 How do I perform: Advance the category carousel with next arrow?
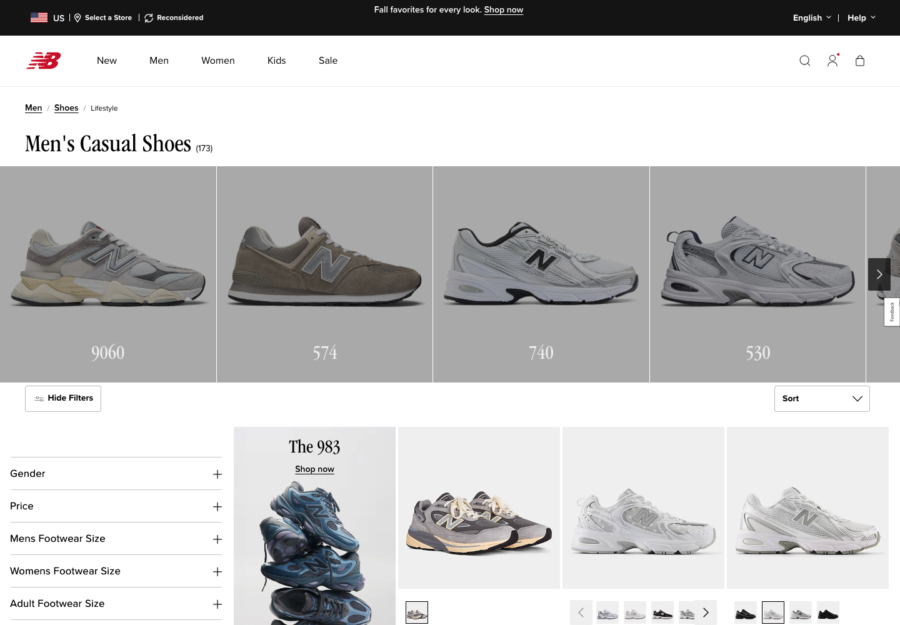click(x=879, y=274)
